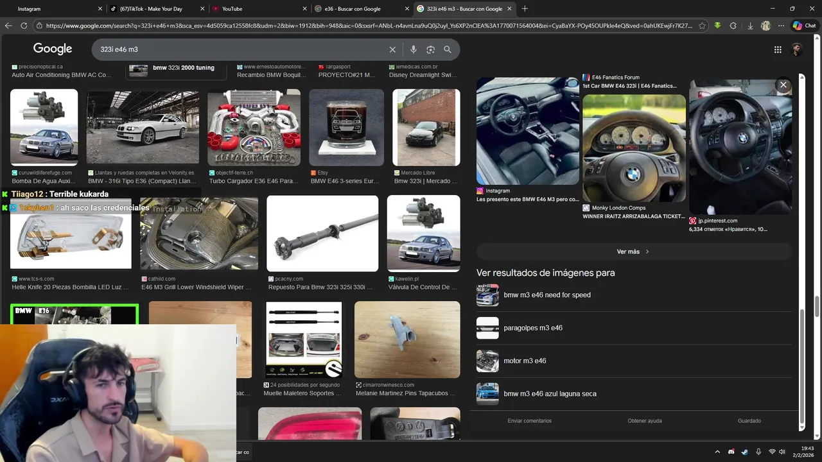Viewport: 822px width, 462px height.
Task: Open the Mercado Libre Bmw 323i thumbnail
Action: [426, 127]
